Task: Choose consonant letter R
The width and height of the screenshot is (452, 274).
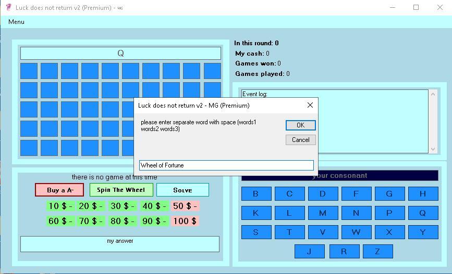Action: (x=343, y=251)
